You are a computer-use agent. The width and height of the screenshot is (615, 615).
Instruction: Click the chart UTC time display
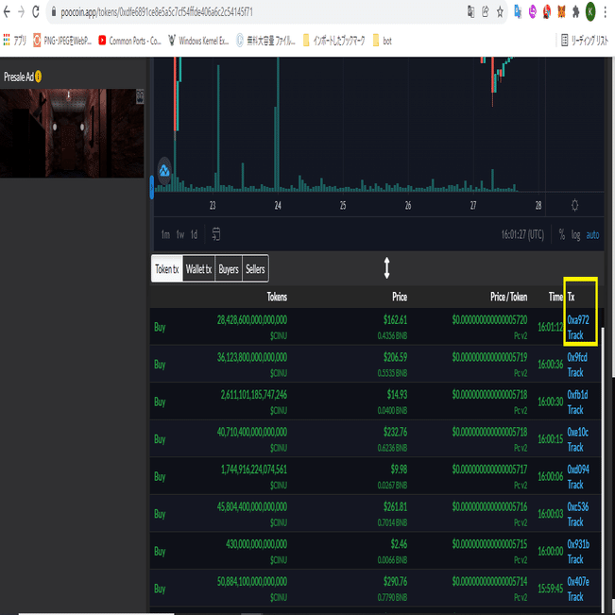pyautogui.click(x=522, y=234)
